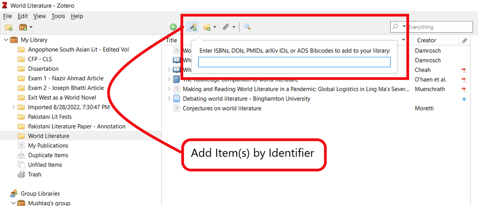
Task: Select Exam 2 - Joseph Bhatti Article collection
Action: pyautogui.click(x=66, y=88)
